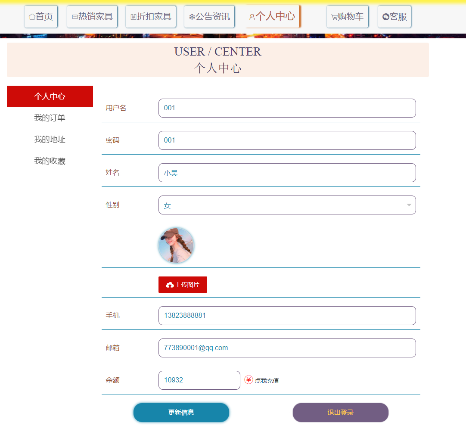Open the 我的地址 section
This screenshot has height=447, width=466.
(50, 139)
